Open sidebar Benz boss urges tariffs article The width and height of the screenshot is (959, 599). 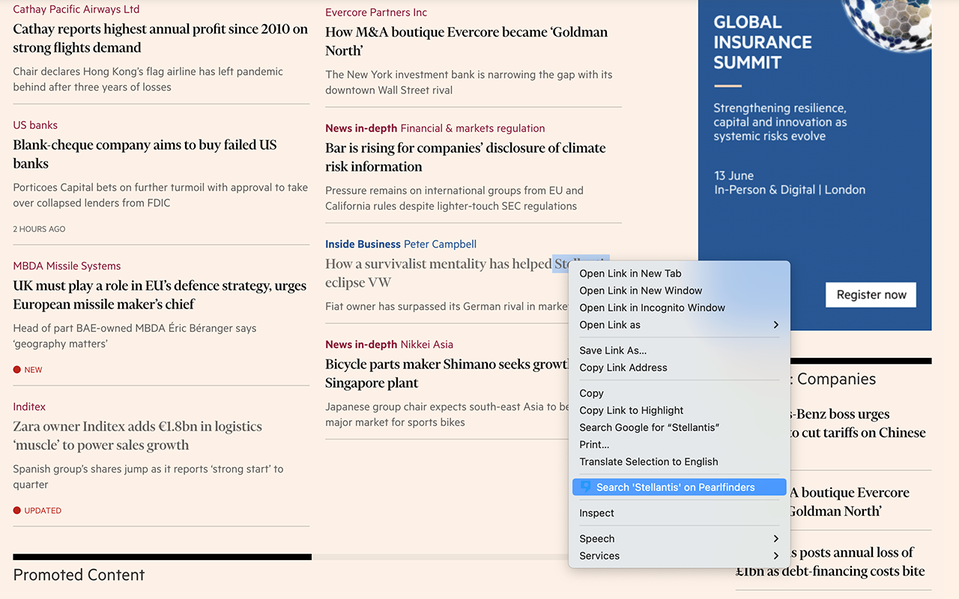tap(858, 423)
